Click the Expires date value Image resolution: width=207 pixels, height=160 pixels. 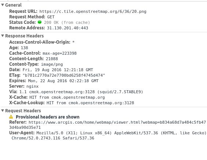pos(63,81)
